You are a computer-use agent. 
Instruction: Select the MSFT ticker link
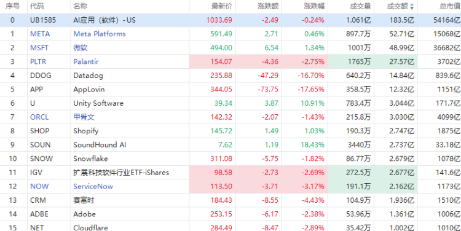click(x=39, y=48)
